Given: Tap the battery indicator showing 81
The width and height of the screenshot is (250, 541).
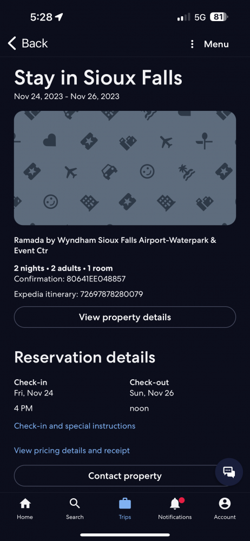Looking at the screenshot, I should click(x=219, y=17).
